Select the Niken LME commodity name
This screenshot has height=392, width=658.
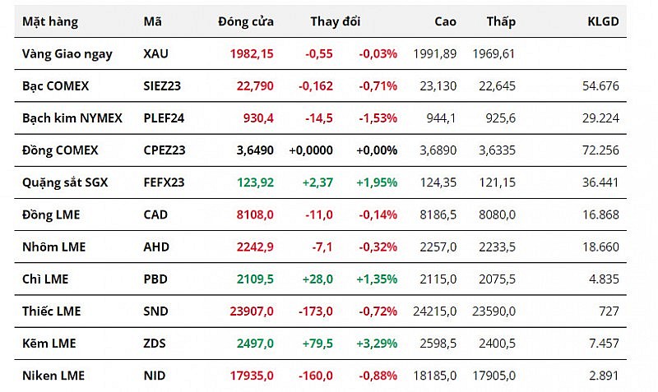pyautogui.click(x=53, y=376)
